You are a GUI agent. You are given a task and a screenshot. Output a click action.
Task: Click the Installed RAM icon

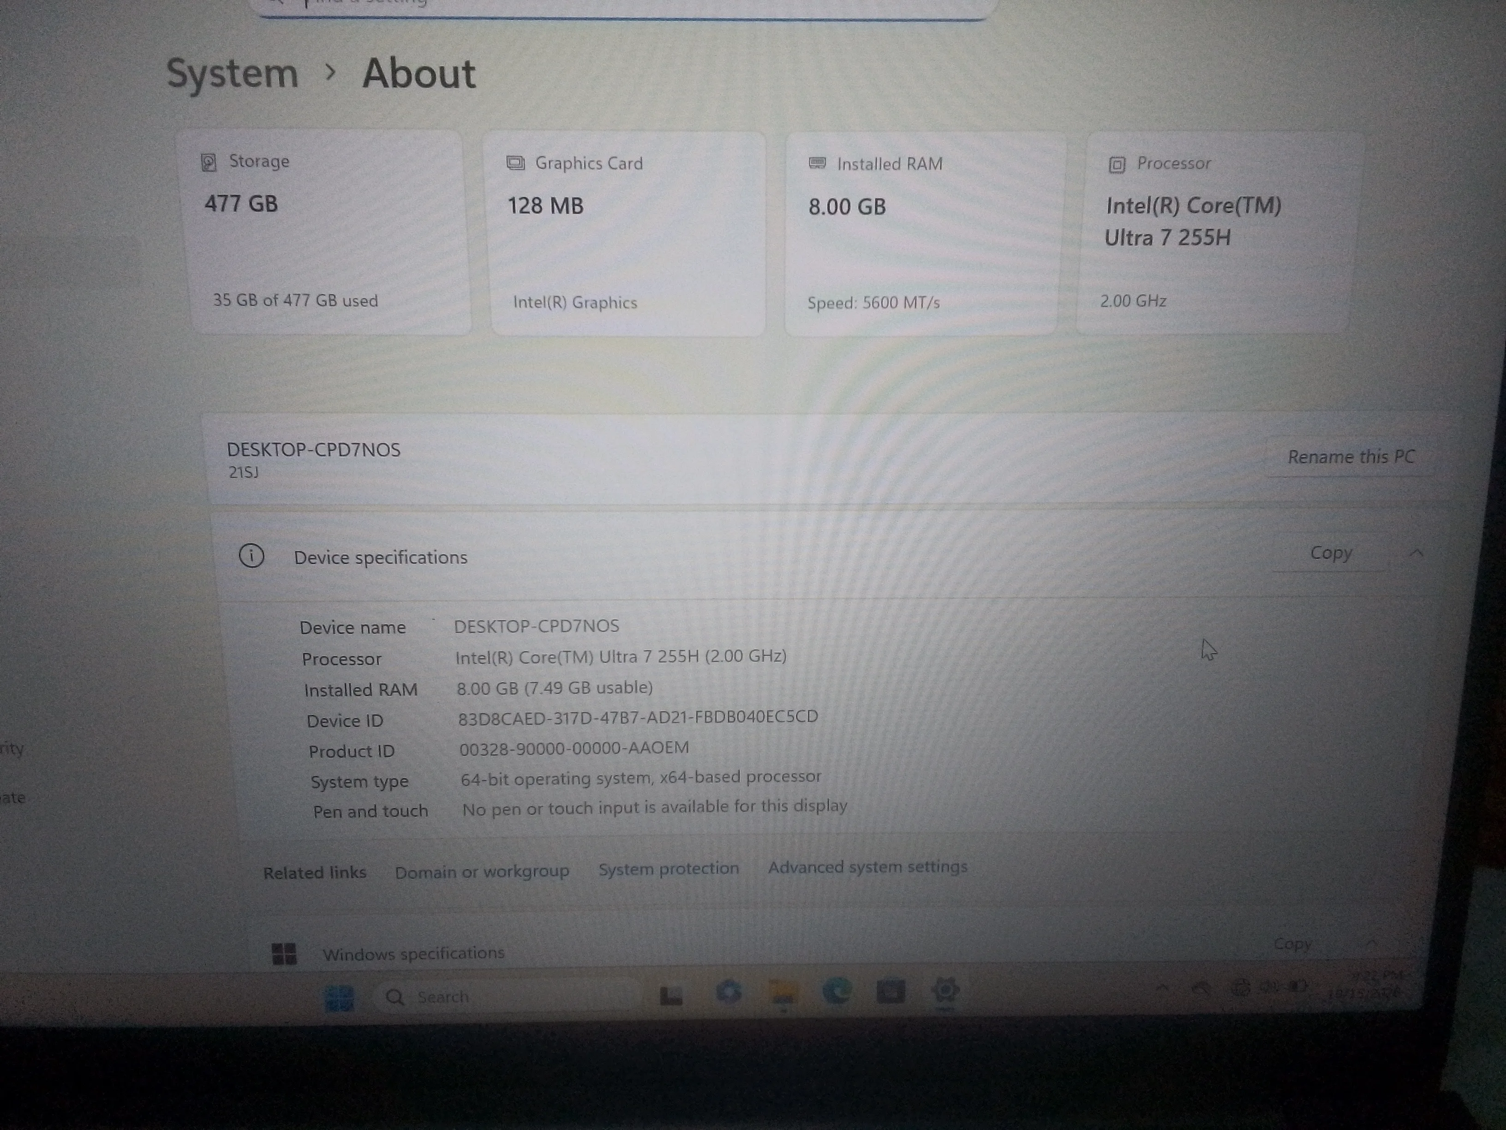(x=817, y=163)
